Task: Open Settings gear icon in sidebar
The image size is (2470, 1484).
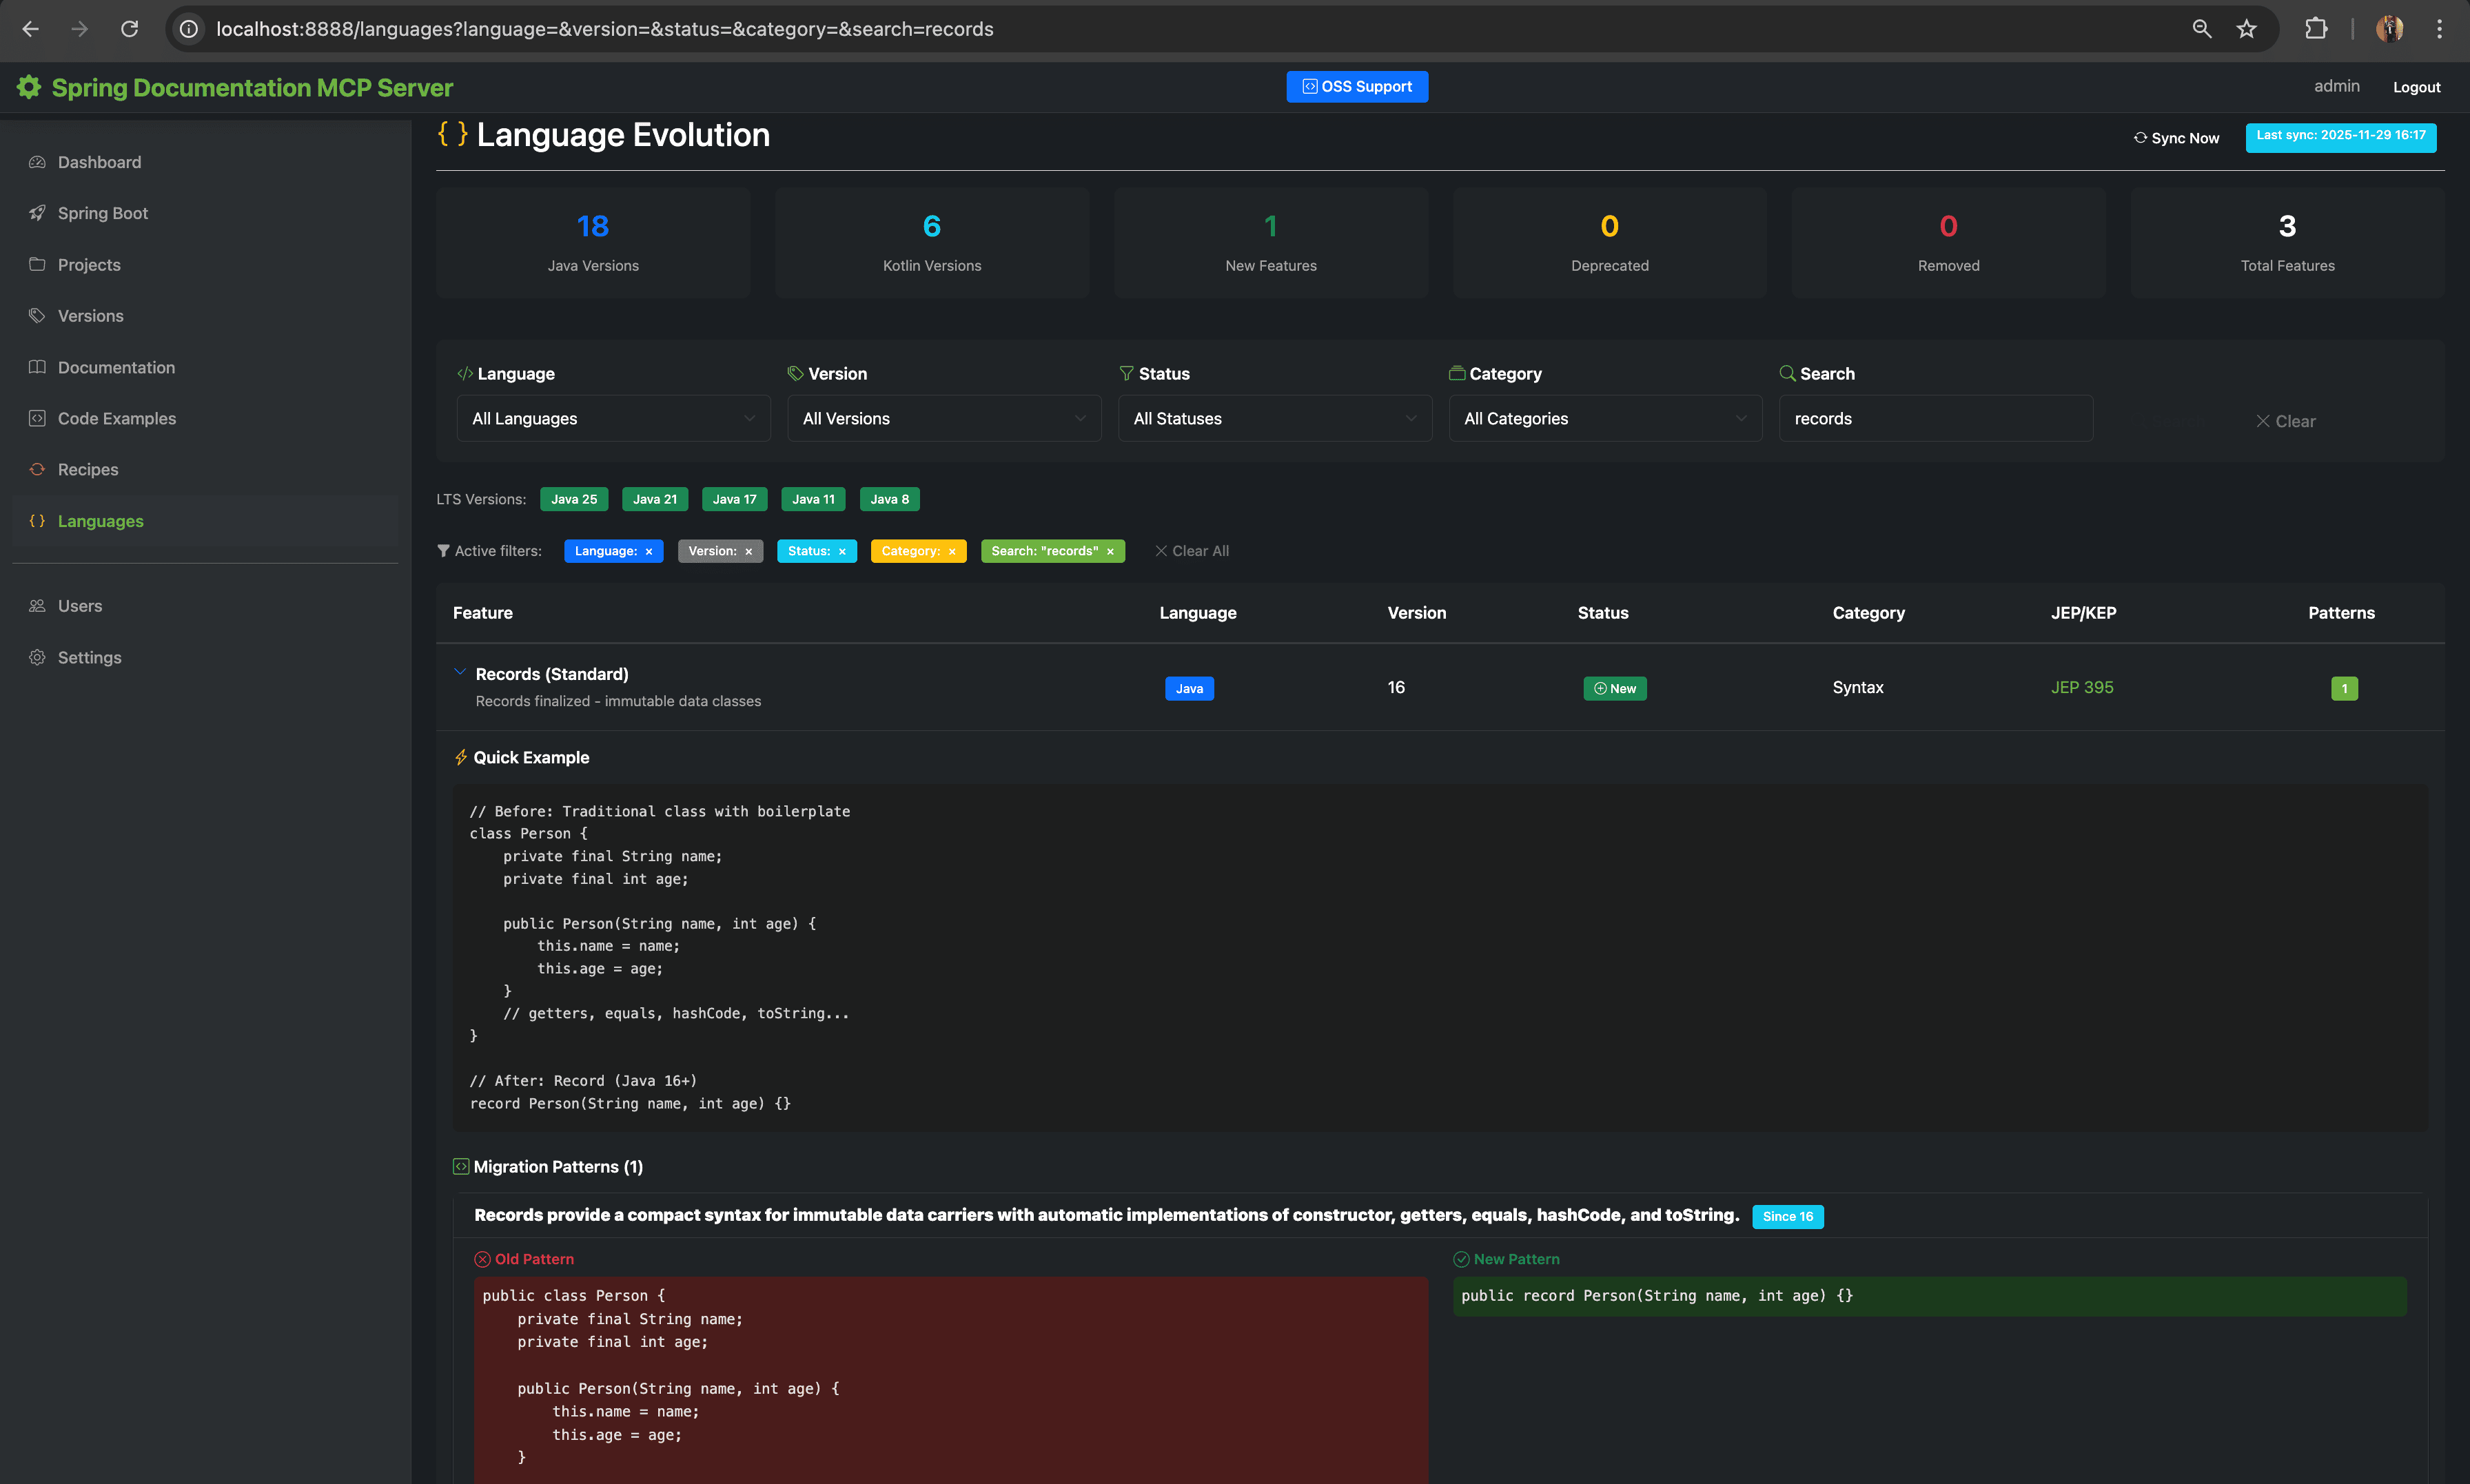Action: (x=37, y=657)
